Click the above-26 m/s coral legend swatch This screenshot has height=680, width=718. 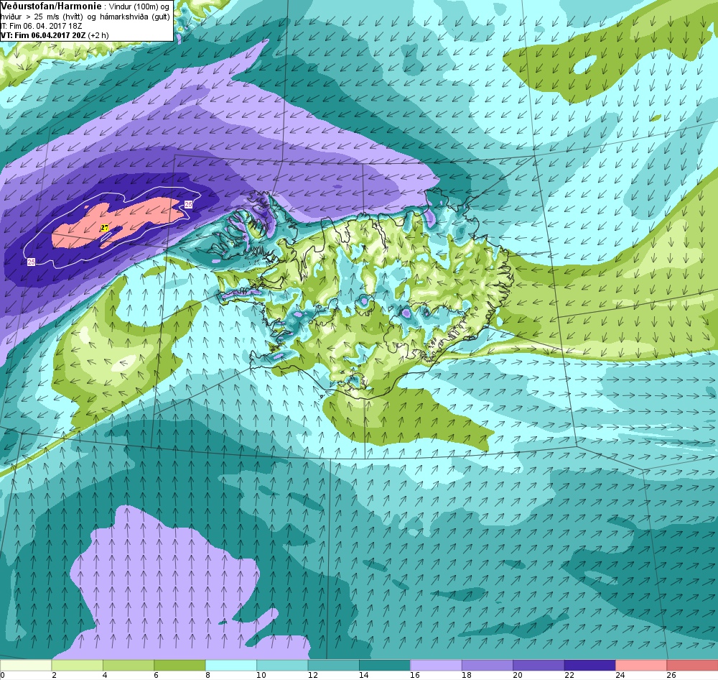pyautogui.click(x=692, y=665)
